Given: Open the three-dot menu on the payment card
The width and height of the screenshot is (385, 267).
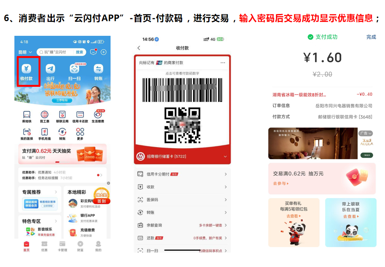Looking at the screenshot, I should click(223, 63).
